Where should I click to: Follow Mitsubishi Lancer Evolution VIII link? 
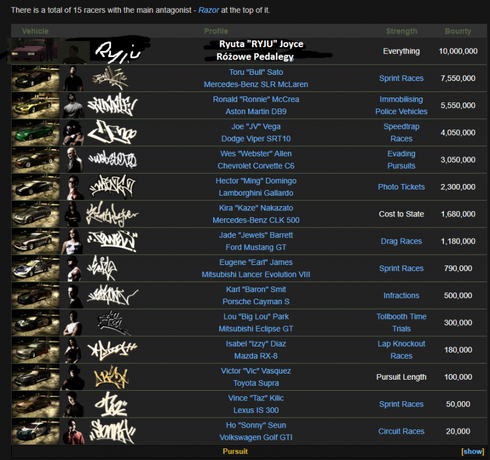[256, 274]
